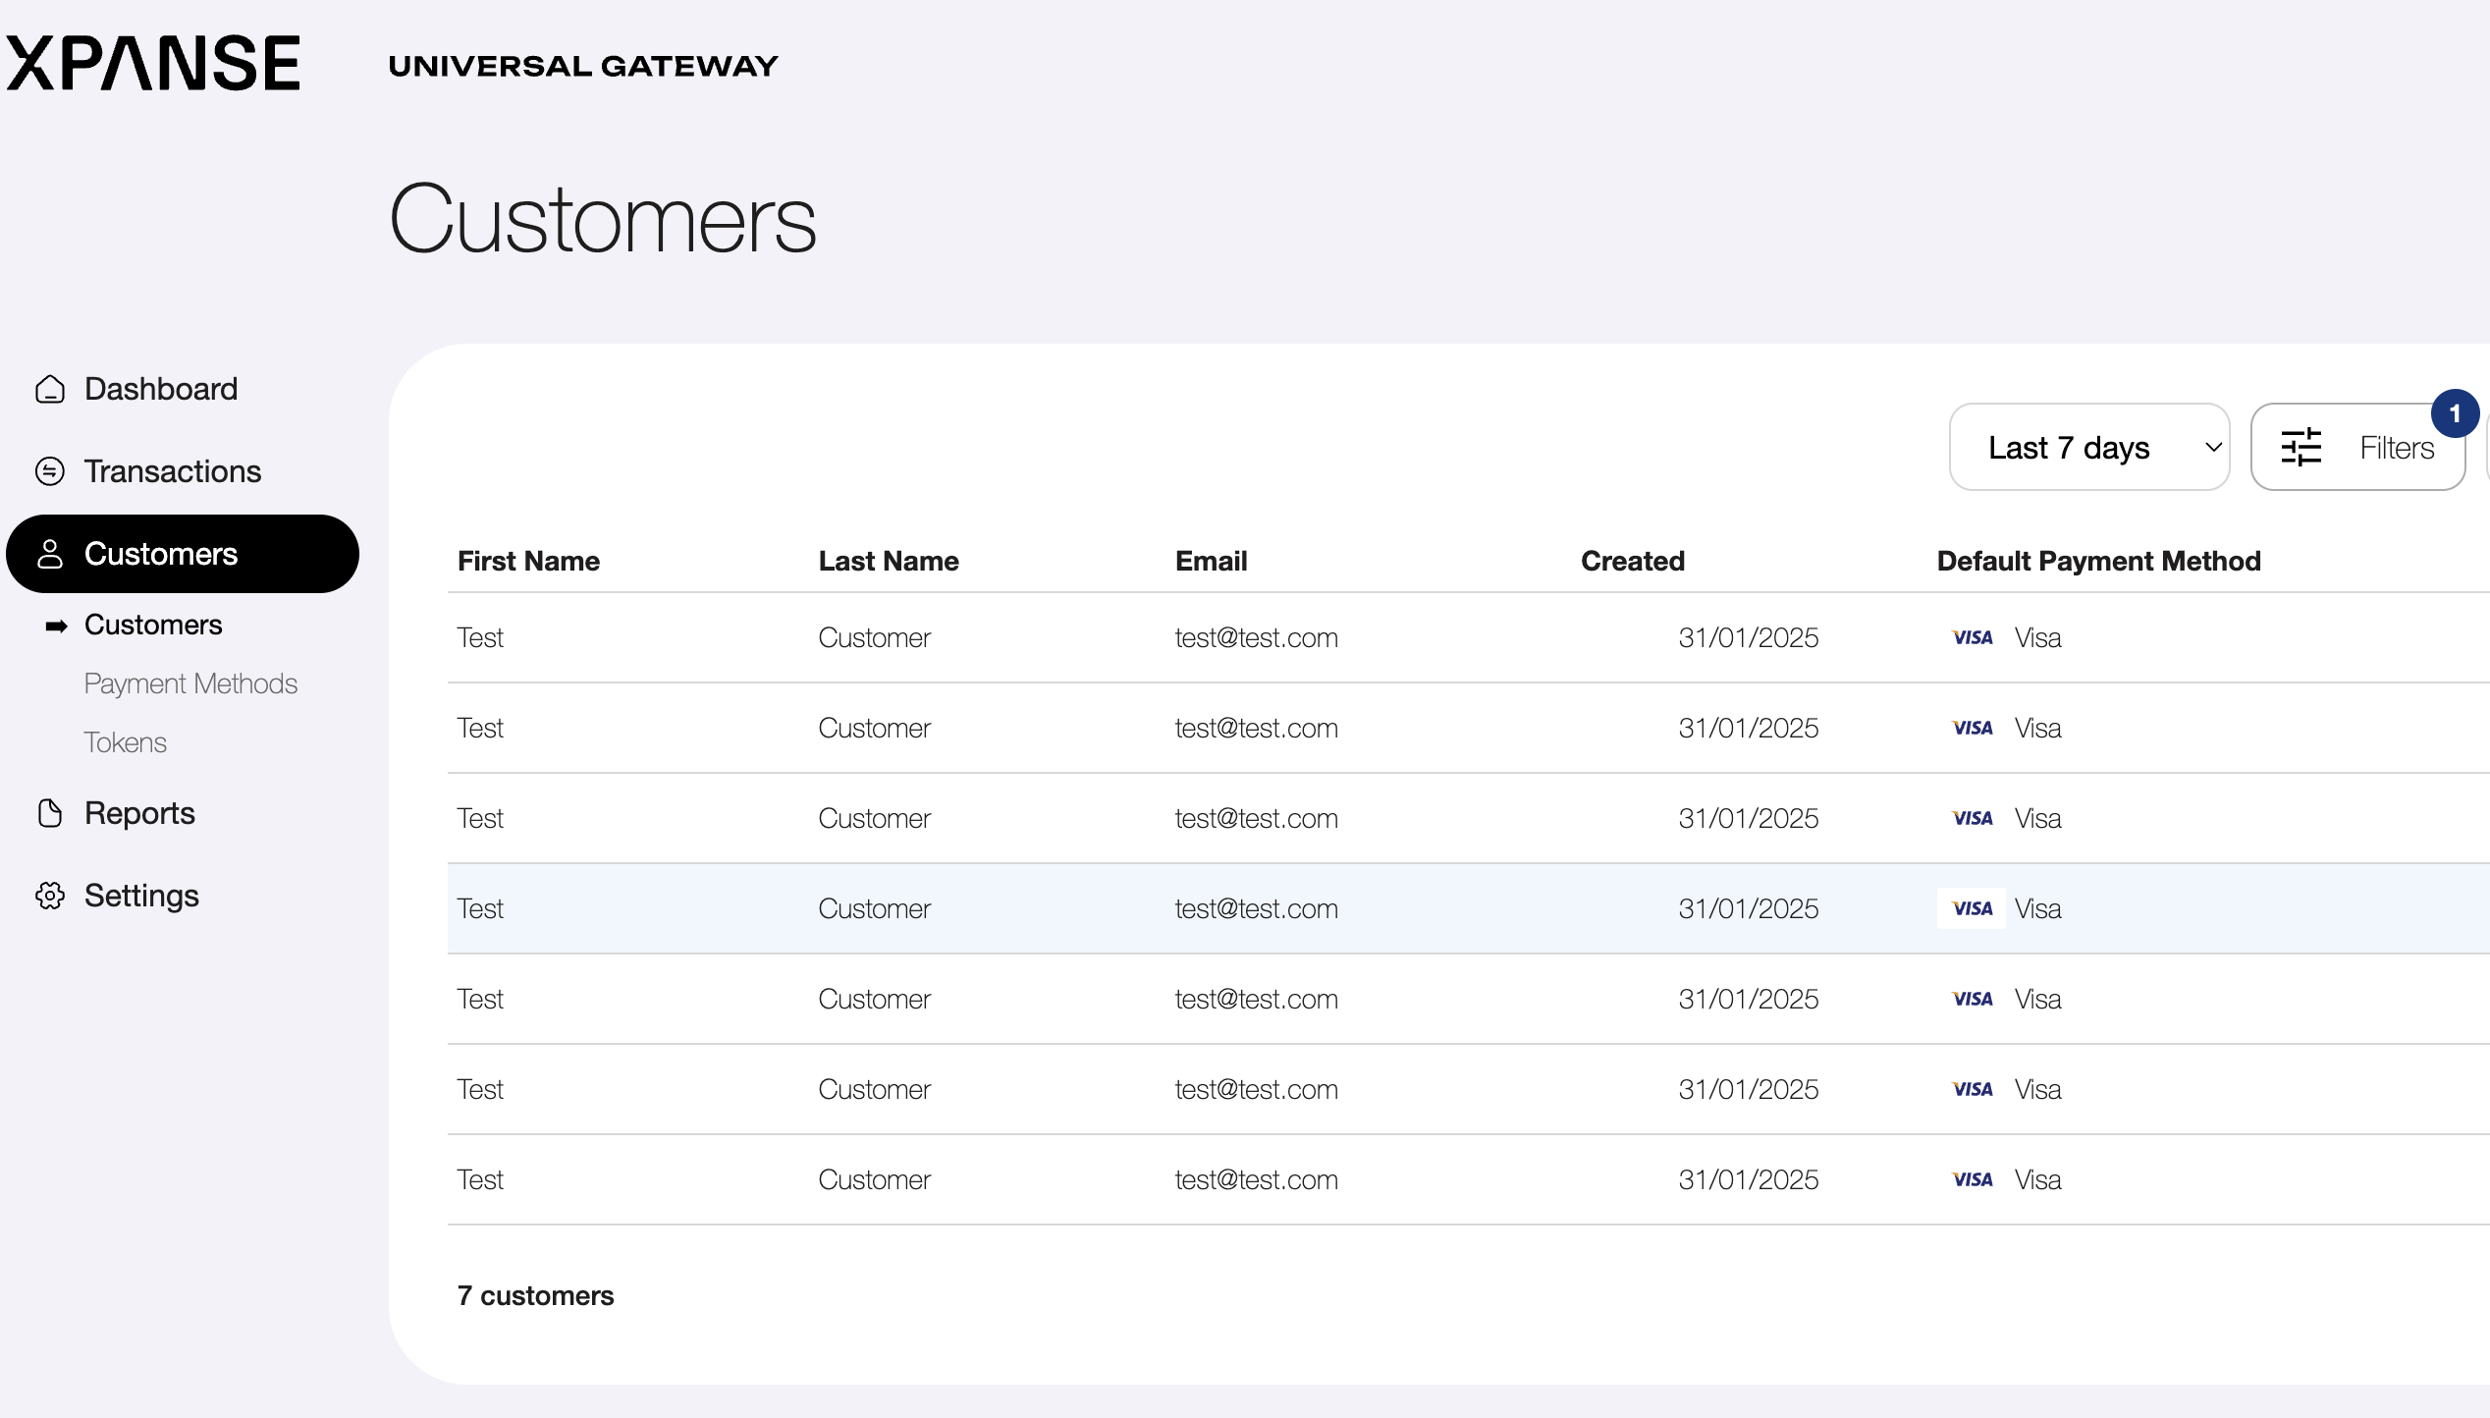Click the Visa logo in highlighted row

(x=1972, y=908)
